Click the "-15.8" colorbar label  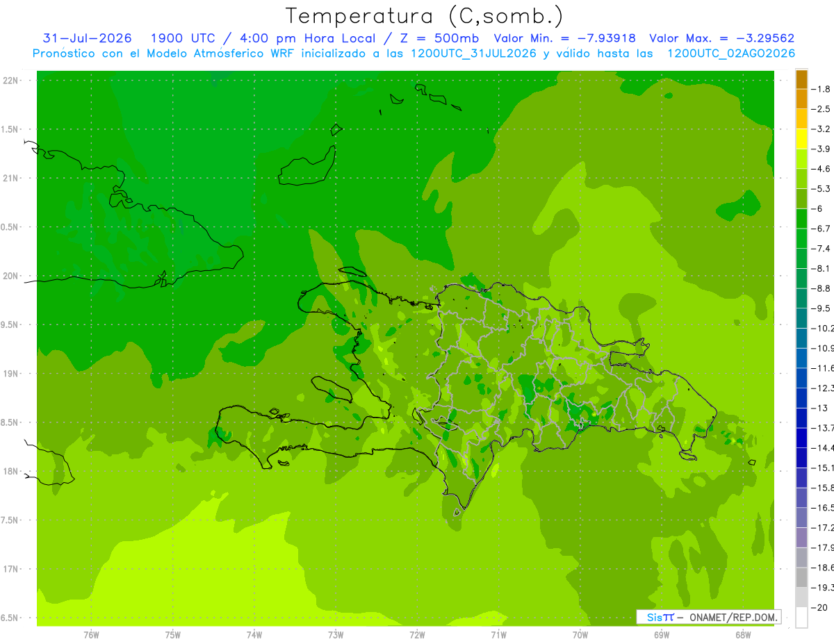[823, 488]
